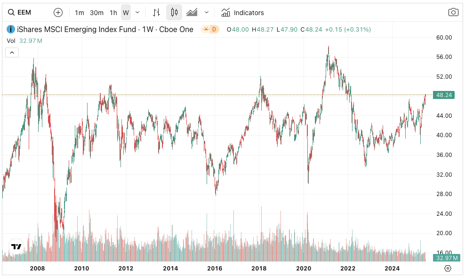Expand the chart style dropdown arrow
Image resolution: width=465 pixels, height=278 pixels.
click(x=206, y=13)
